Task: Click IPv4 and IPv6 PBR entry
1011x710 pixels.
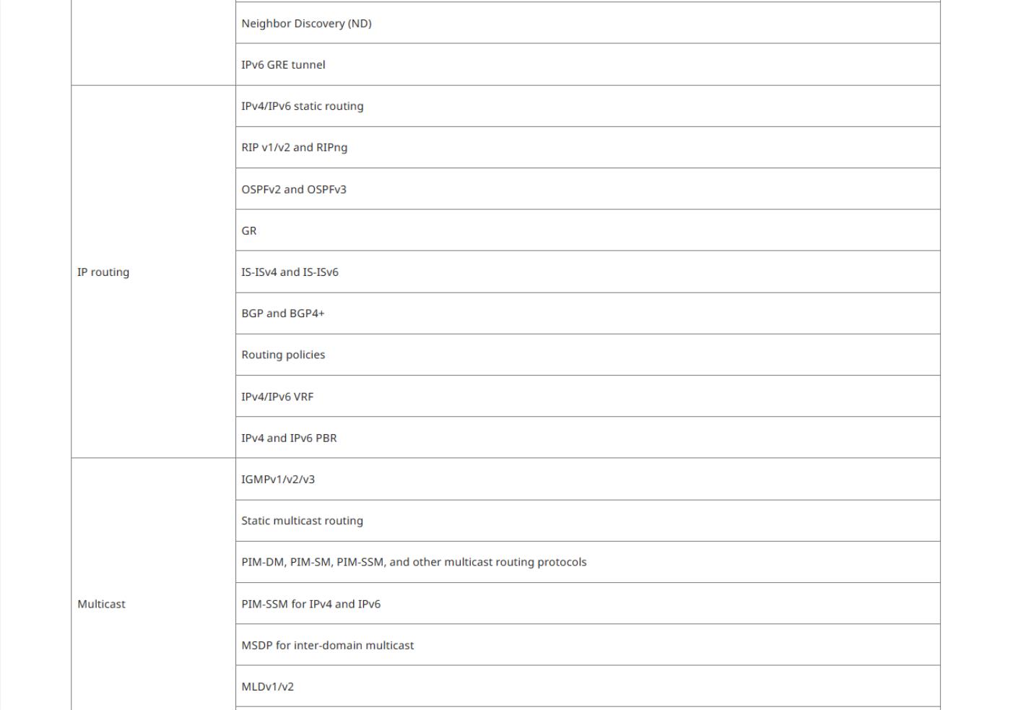Action: pos(588,438)
